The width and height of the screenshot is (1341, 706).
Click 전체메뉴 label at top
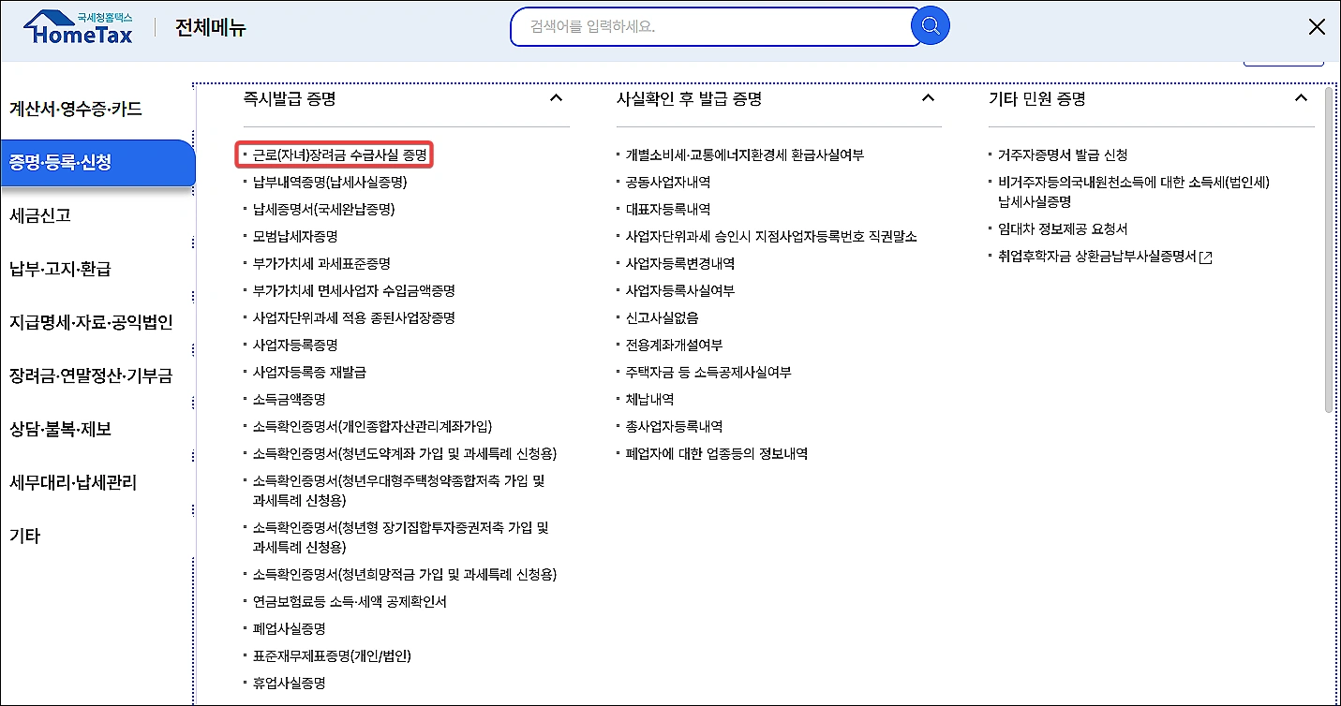pyautogui.click(x=207, y=26)
